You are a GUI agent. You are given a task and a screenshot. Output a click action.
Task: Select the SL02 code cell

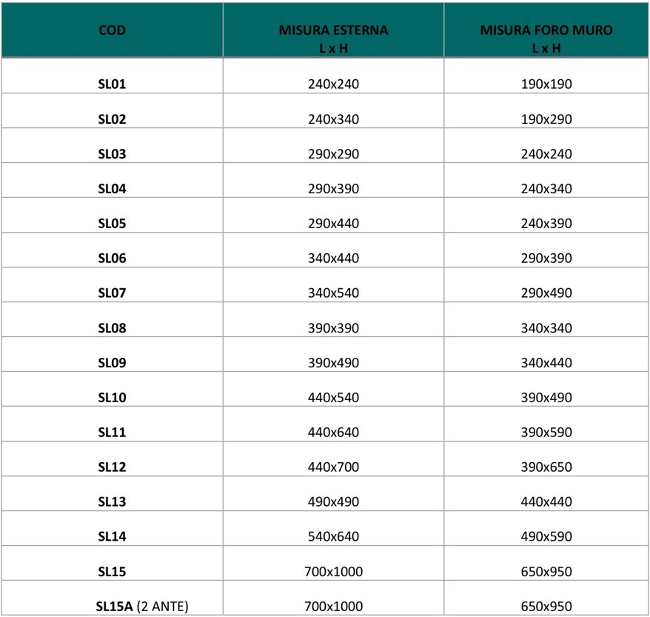pos(112,119)
